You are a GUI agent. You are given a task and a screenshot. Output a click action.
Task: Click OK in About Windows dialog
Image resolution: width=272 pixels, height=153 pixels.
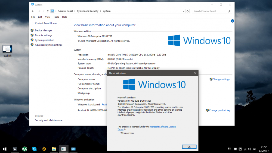click(x=189, y=147)
